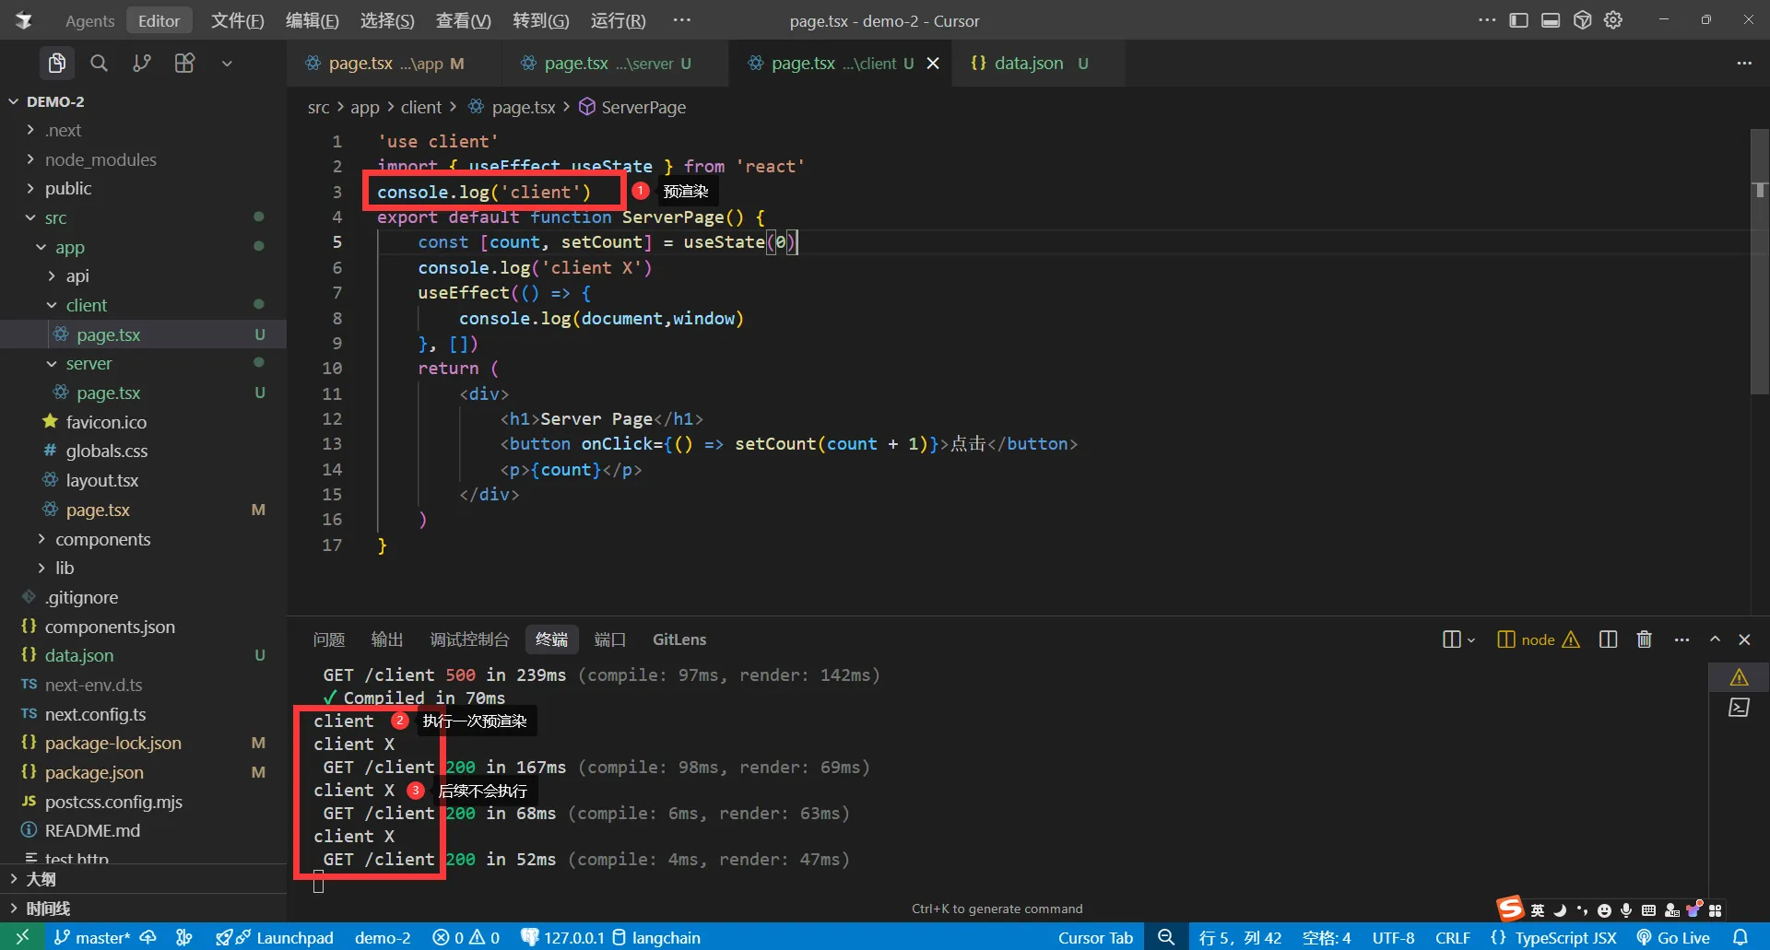Image resolution: width=1770 pixels, height=950 pixels.
Task: Click the notification bell in status bar
Action: (1740, 937)
